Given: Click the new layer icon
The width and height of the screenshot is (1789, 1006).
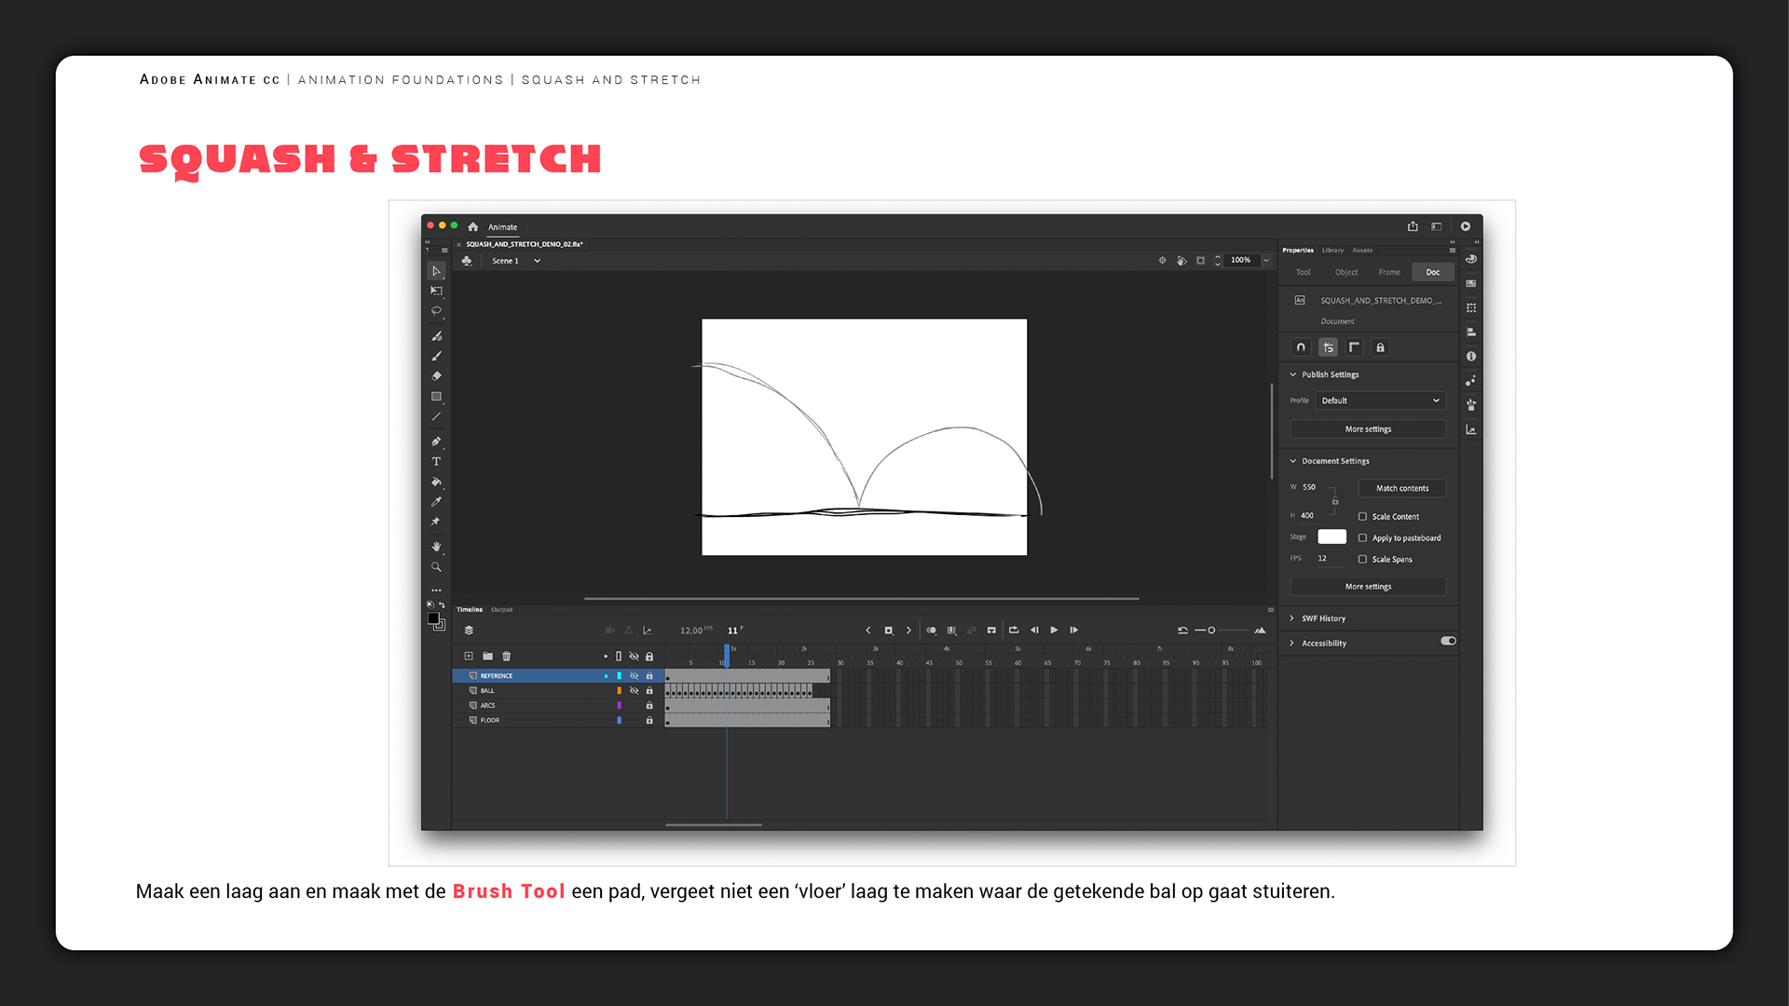Looking at the screenshot, I should point(469,657).
